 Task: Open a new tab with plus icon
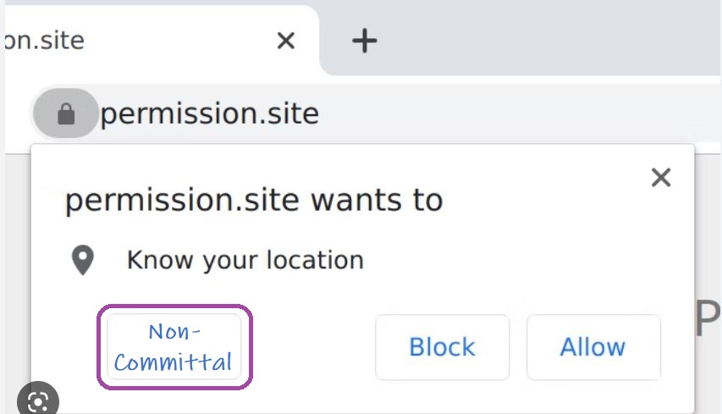(364, 41)
